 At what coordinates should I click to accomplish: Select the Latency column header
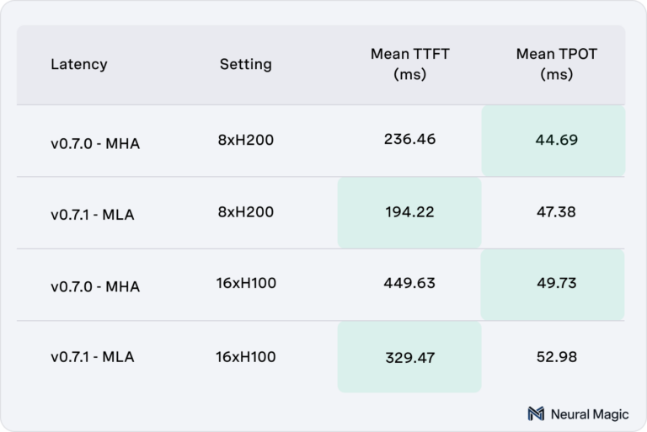click(x=79, y=64)
